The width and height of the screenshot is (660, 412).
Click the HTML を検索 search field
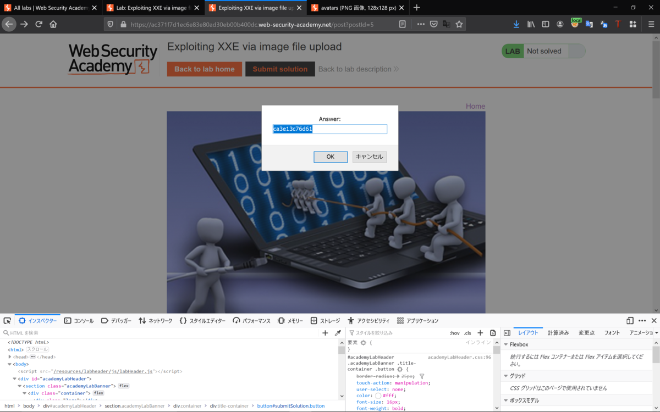tap(159, 333)
